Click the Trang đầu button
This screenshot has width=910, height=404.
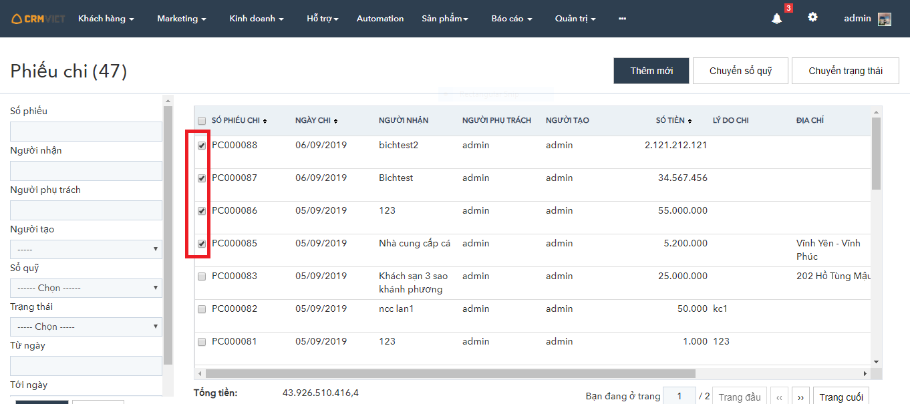pos(740,397)
